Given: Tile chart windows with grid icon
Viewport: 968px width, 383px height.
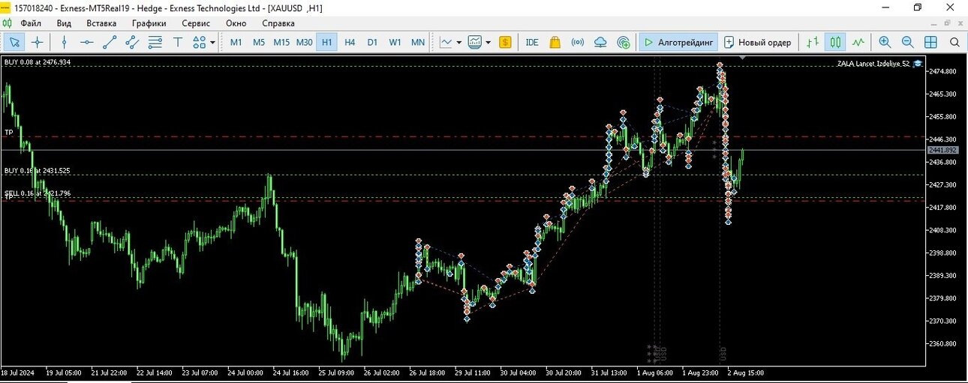Looking at the screenshot, I should [x=930, y=42].
